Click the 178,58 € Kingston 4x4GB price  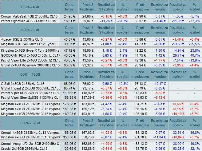point(69,104)
